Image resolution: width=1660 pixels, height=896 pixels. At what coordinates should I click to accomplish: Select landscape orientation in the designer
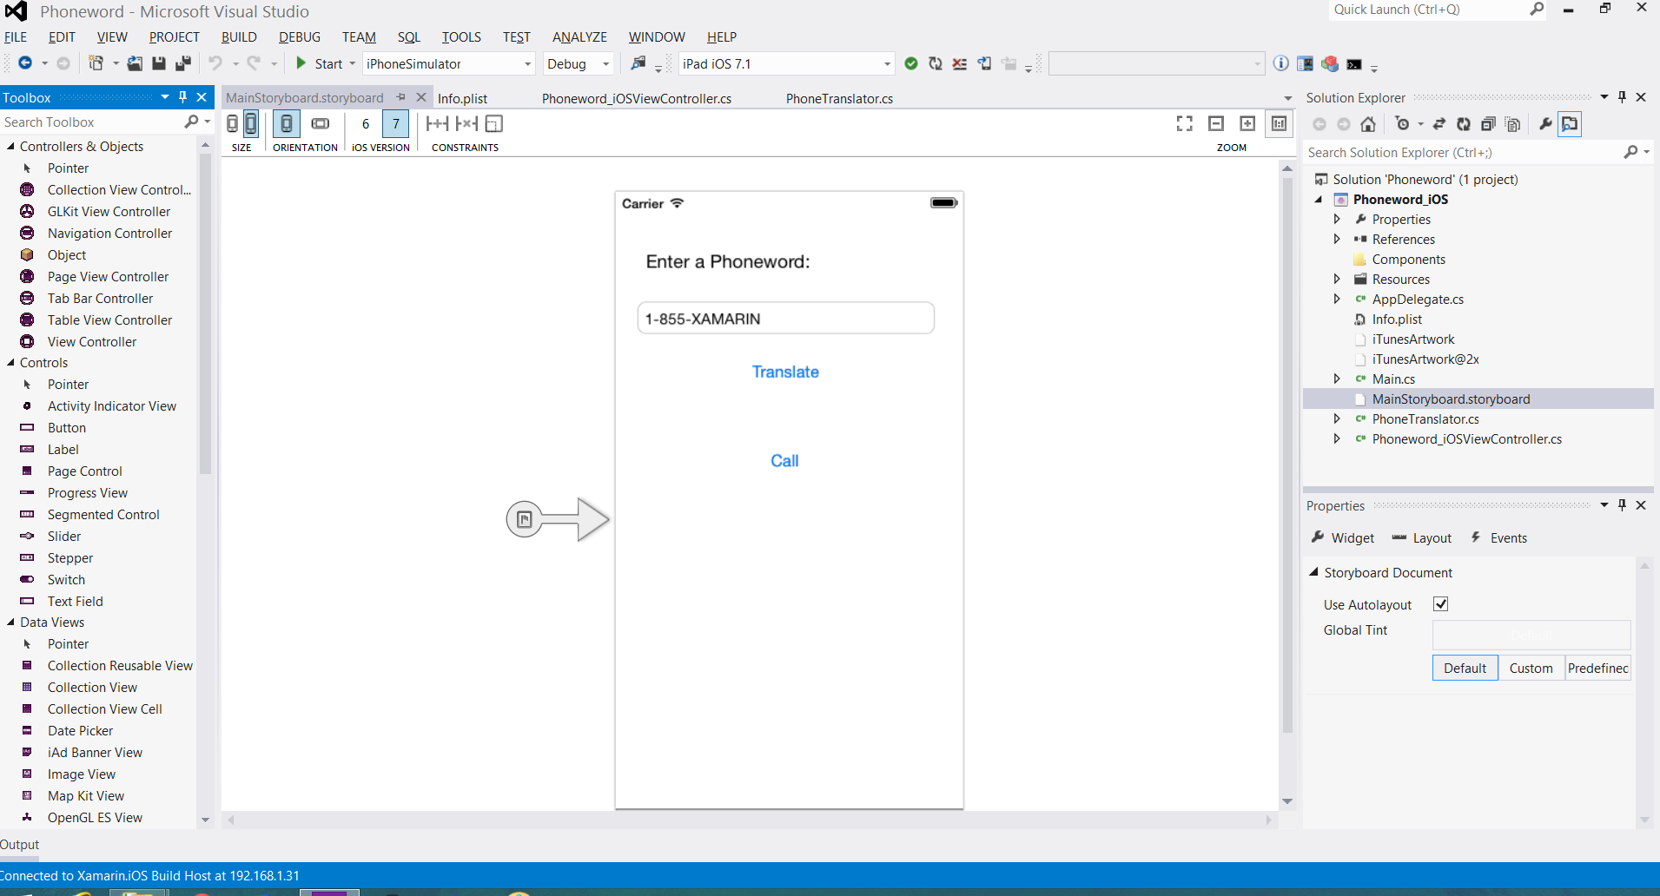coord(321,124)
